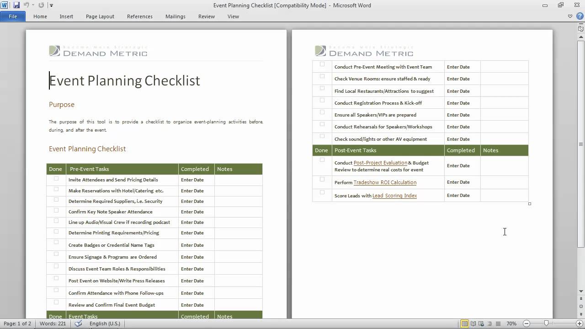Click Enter Date for Score Leads row
This screenshot has width=585, height=329.
458,195
